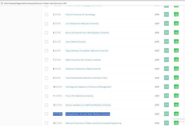Viewport: 185px width, 126px height.
Task: Visit Kryvyi Rih National University link
Action: click(79, 96)
